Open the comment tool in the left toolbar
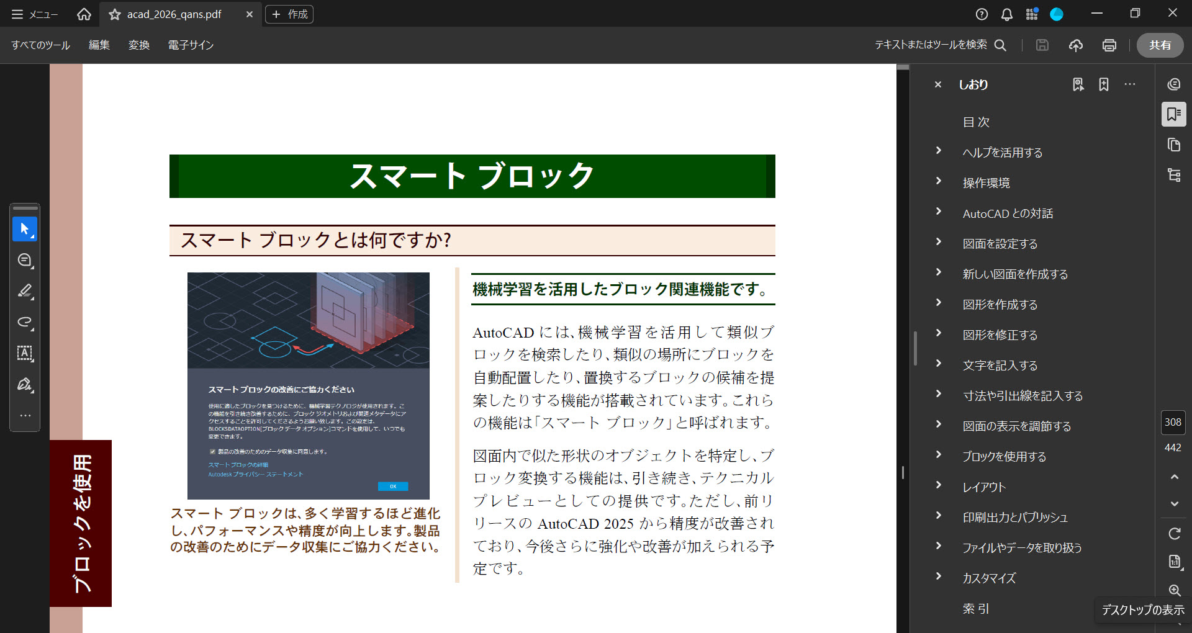1192x633 pixels. point(25,260)
